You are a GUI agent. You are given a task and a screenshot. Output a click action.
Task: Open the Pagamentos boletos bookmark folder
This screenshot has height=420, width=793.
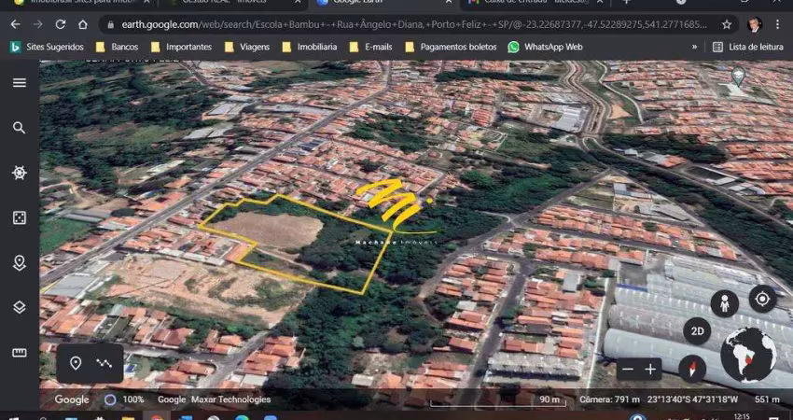tap(451, 46)
